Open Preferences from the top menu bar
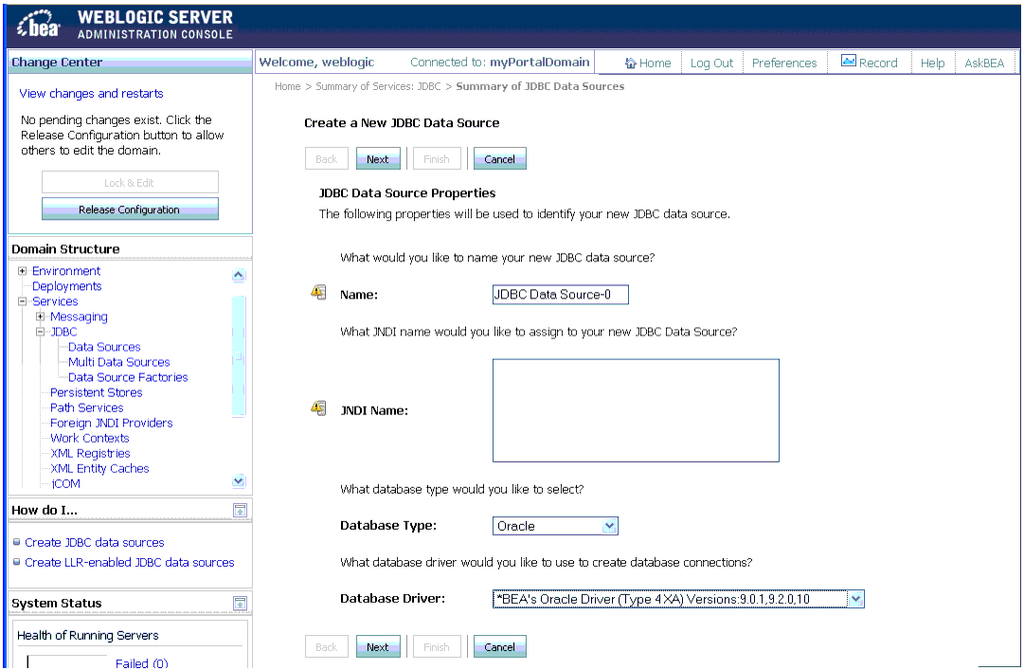1024x670 pixels. click(784, 63)
